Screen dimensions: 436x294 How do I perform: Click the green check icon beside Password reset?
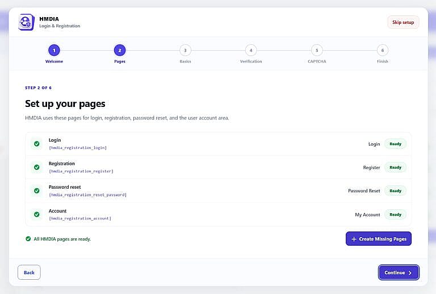click(36, 191)
